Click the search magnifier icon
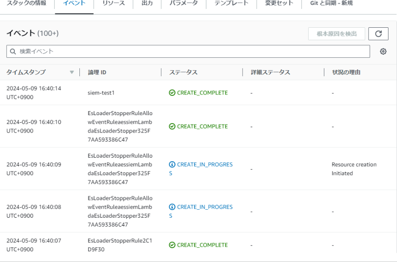The height and width of the screenshot is (262, 397). point(13,52)
